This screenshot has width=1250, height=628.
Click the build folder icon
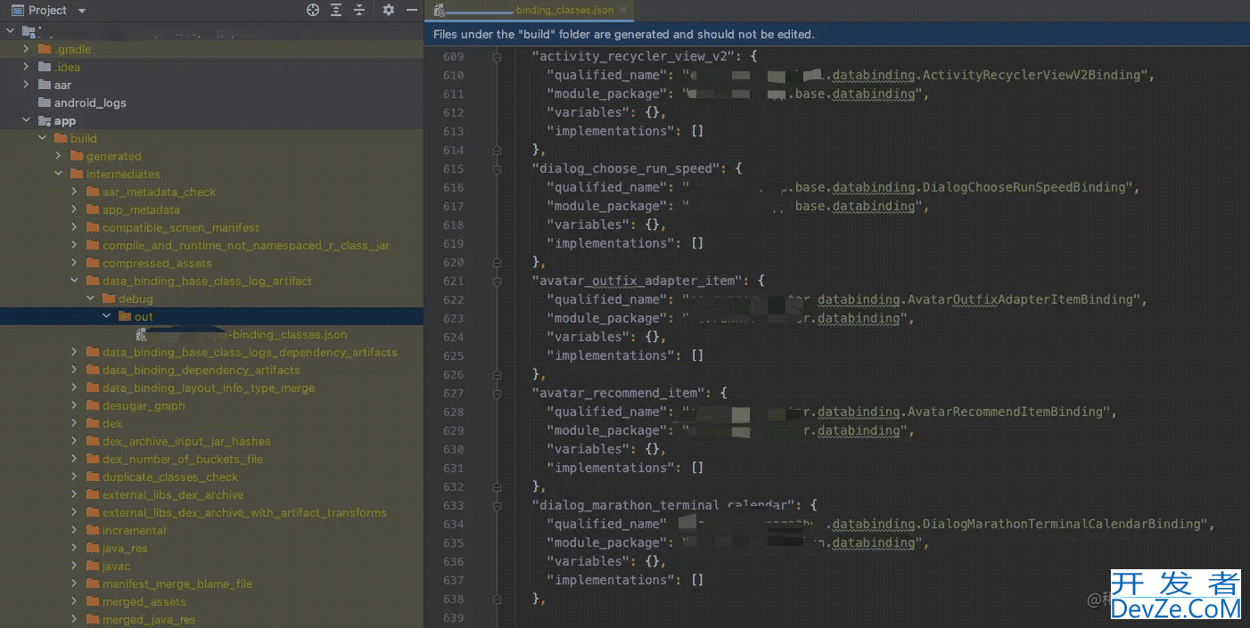[x=61, y=138]
